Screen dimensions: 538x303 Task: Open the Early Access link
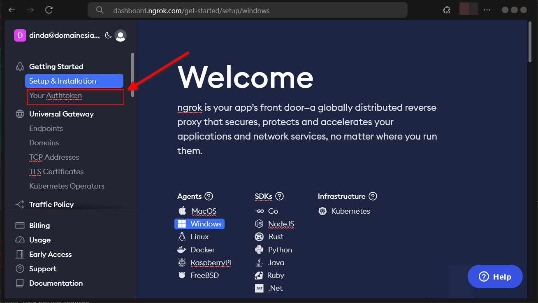click(50, 254)
